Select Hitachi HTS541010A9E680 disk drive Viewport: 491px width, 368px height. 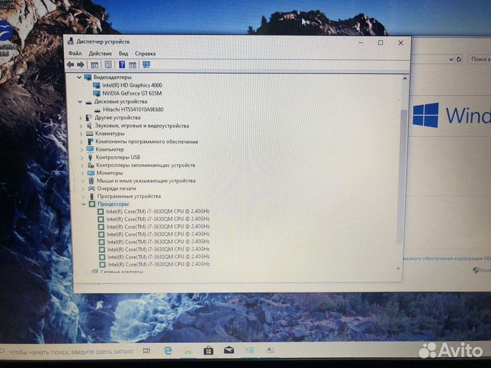click(133, 110)
